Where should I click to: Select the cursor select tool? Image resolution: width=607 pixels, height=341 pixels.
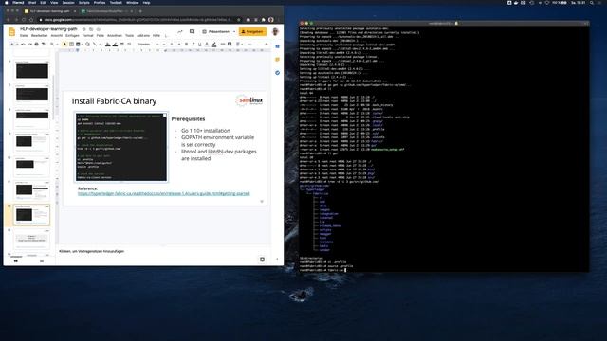tap(64, 45)
